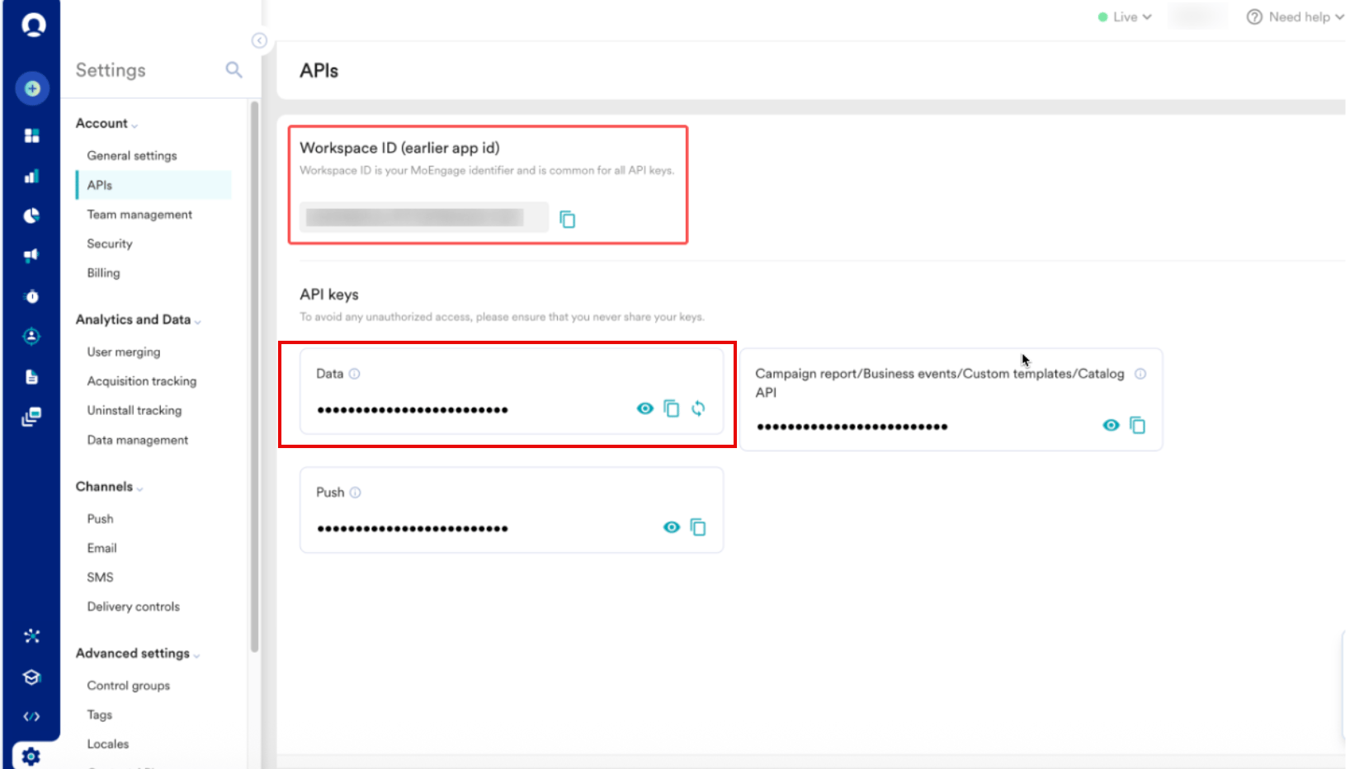Open the user profile circle icon in sidebar
The height and width of the screenshot is (769, 1350).
tap(32, 336)
